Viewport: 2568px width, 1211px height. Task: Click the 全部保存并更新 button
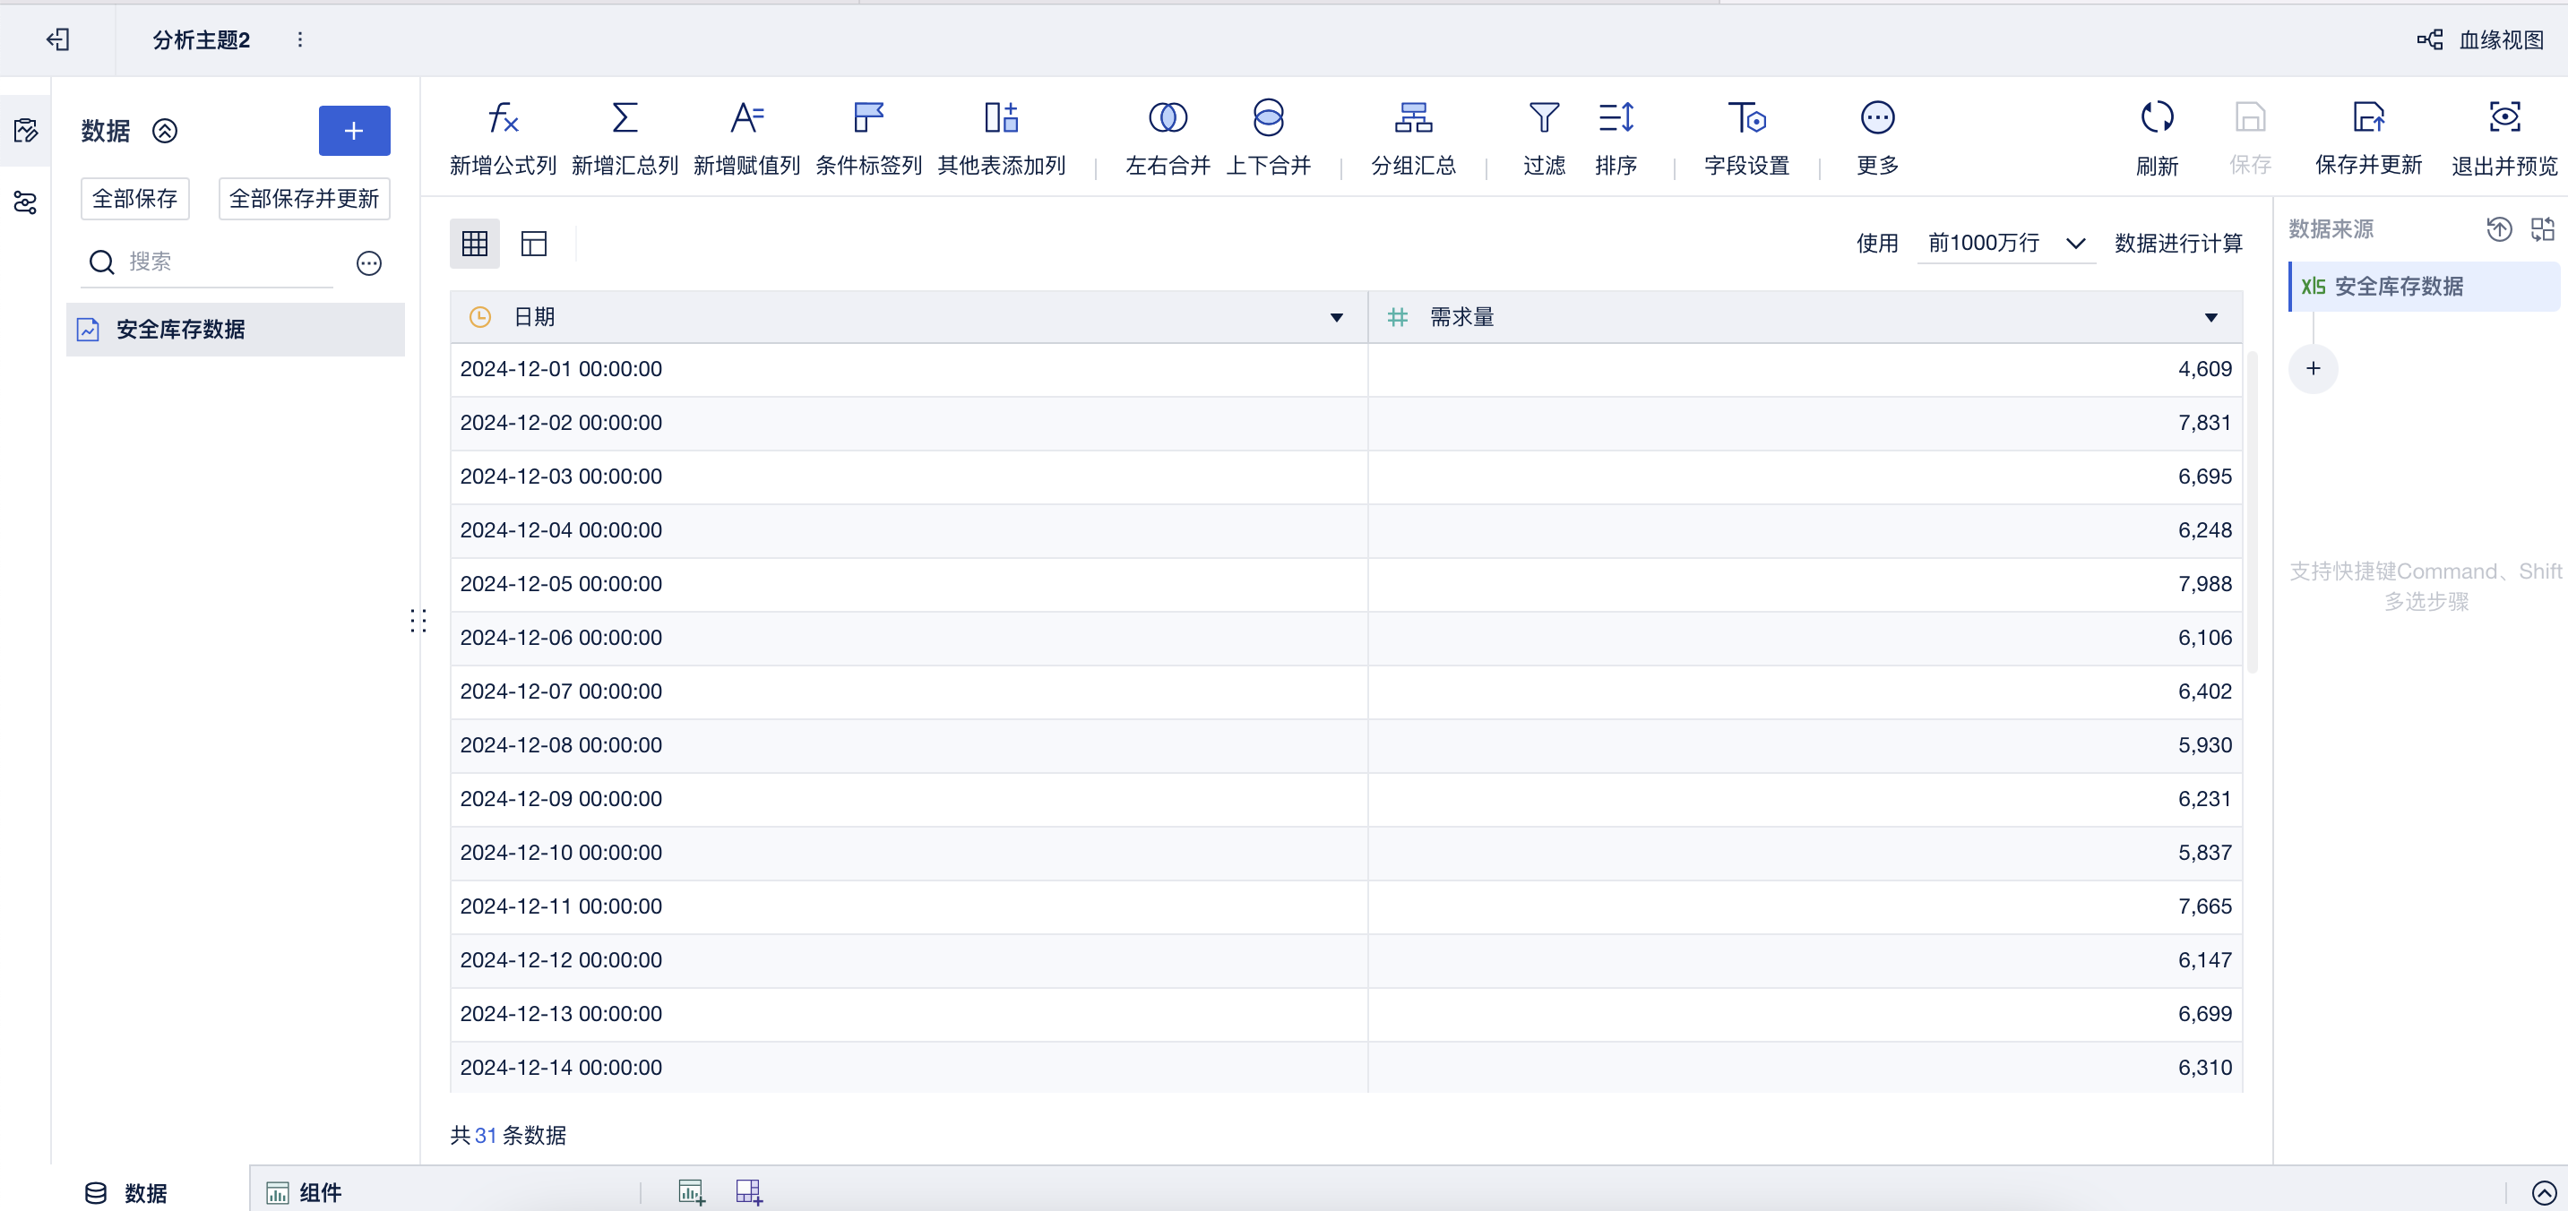coord(304,198)
